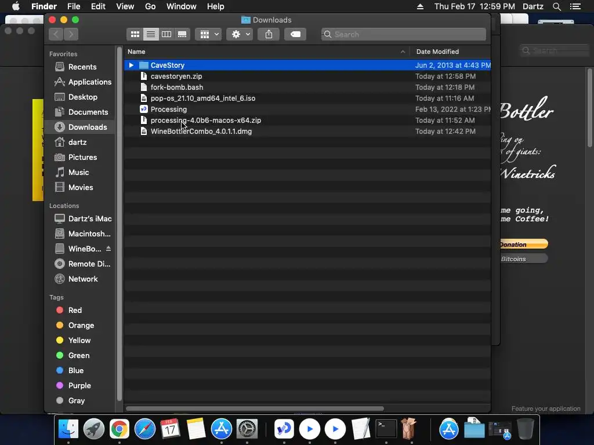Open Downloads in the sidebar
Image resolution: width=594 pixels, height=445 pixels.
80,127
